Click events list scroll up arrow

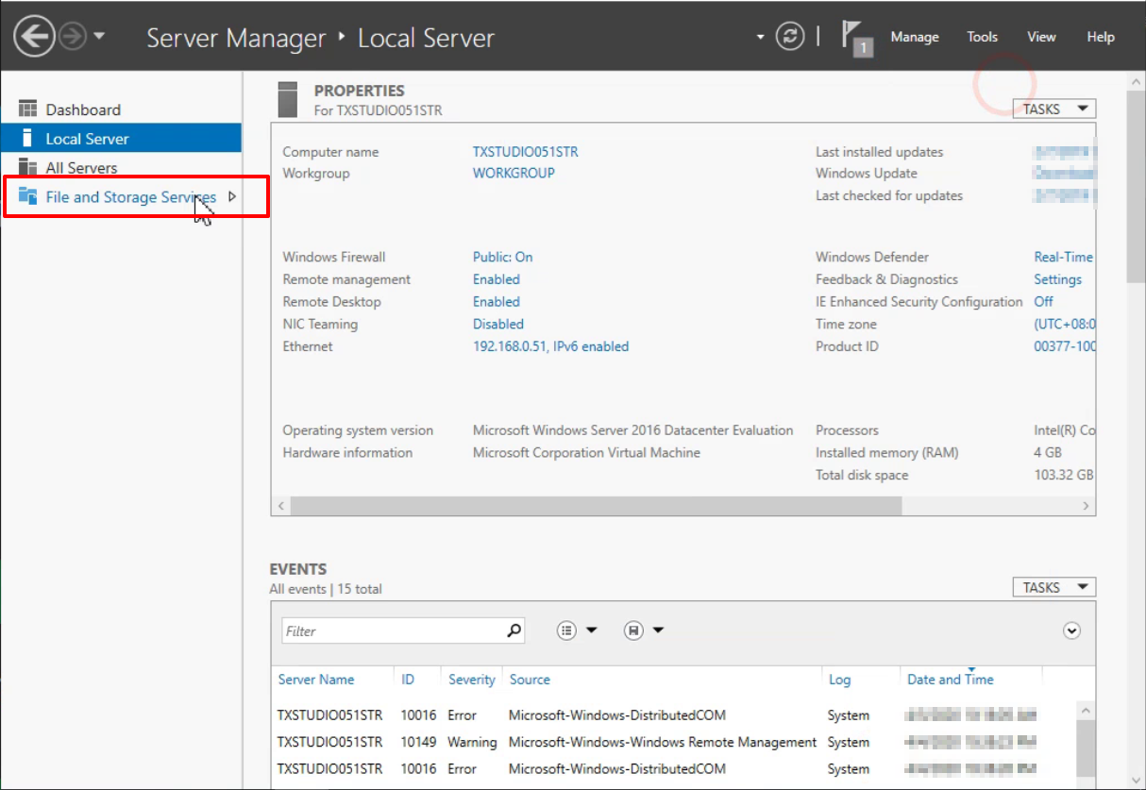pyautogui.click(x=1086, y=711)
